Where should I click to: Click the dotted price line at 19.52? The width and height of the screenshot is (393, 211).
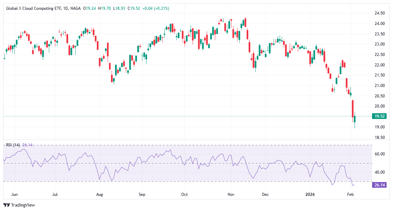[202, 116]
